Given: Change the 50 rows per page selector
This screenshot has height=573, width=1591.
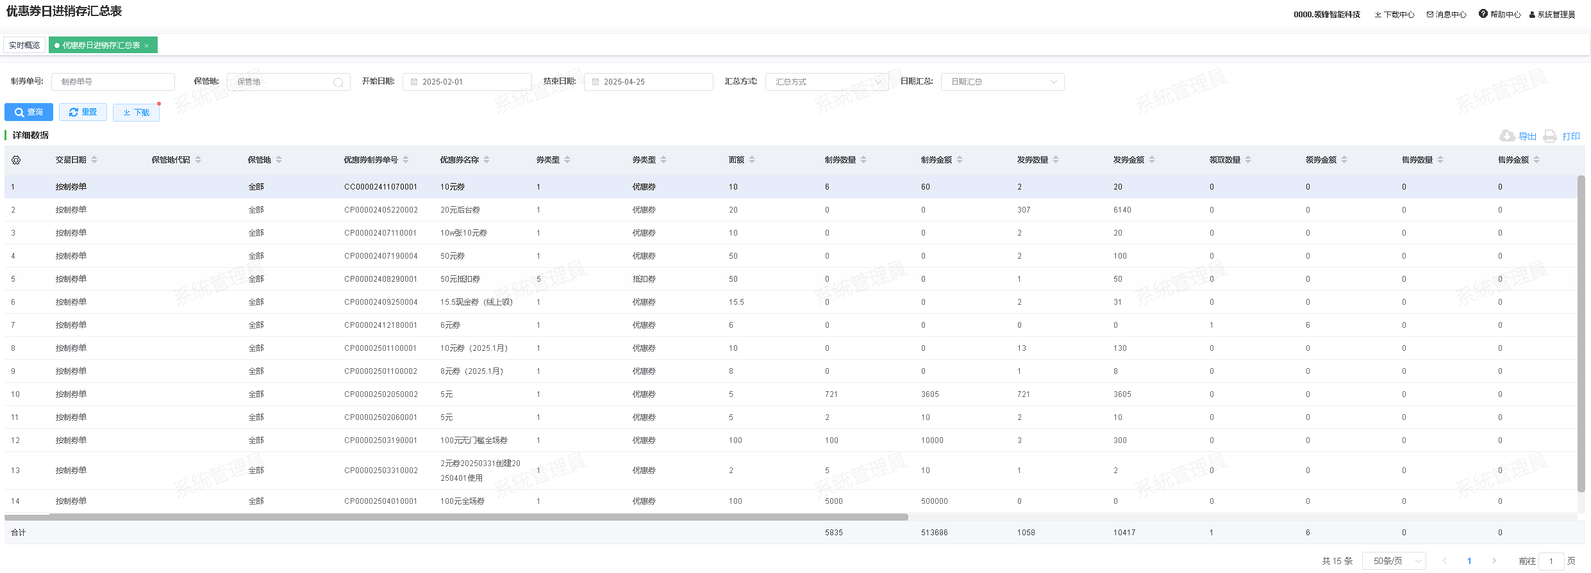Looking at the screenshot, I should [x=1394, y=561].
